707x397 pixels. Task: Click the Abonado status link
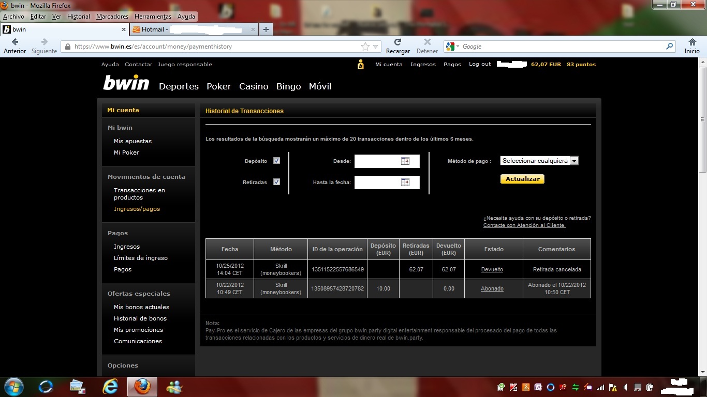point(492,288)
